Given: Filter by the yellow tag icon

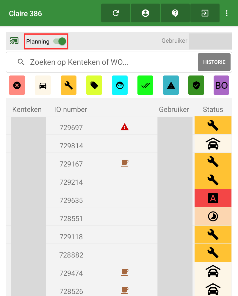Looking at the screenshot, I should (x=94, y=85).
